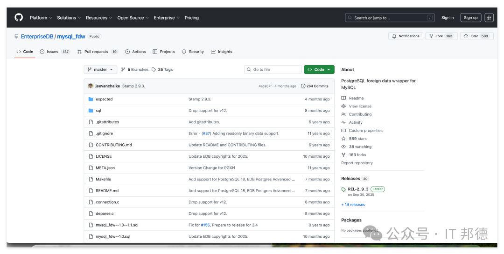The width and height of the screenshot is (504, 254).
Task: Switch to the Code tab
Action: (25, 52)
